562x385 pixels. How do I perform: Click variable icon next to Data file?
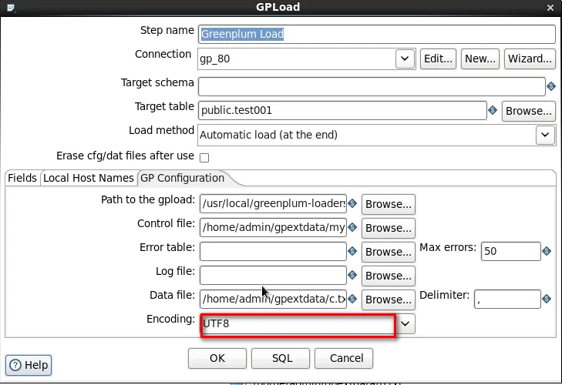(352, 299)
